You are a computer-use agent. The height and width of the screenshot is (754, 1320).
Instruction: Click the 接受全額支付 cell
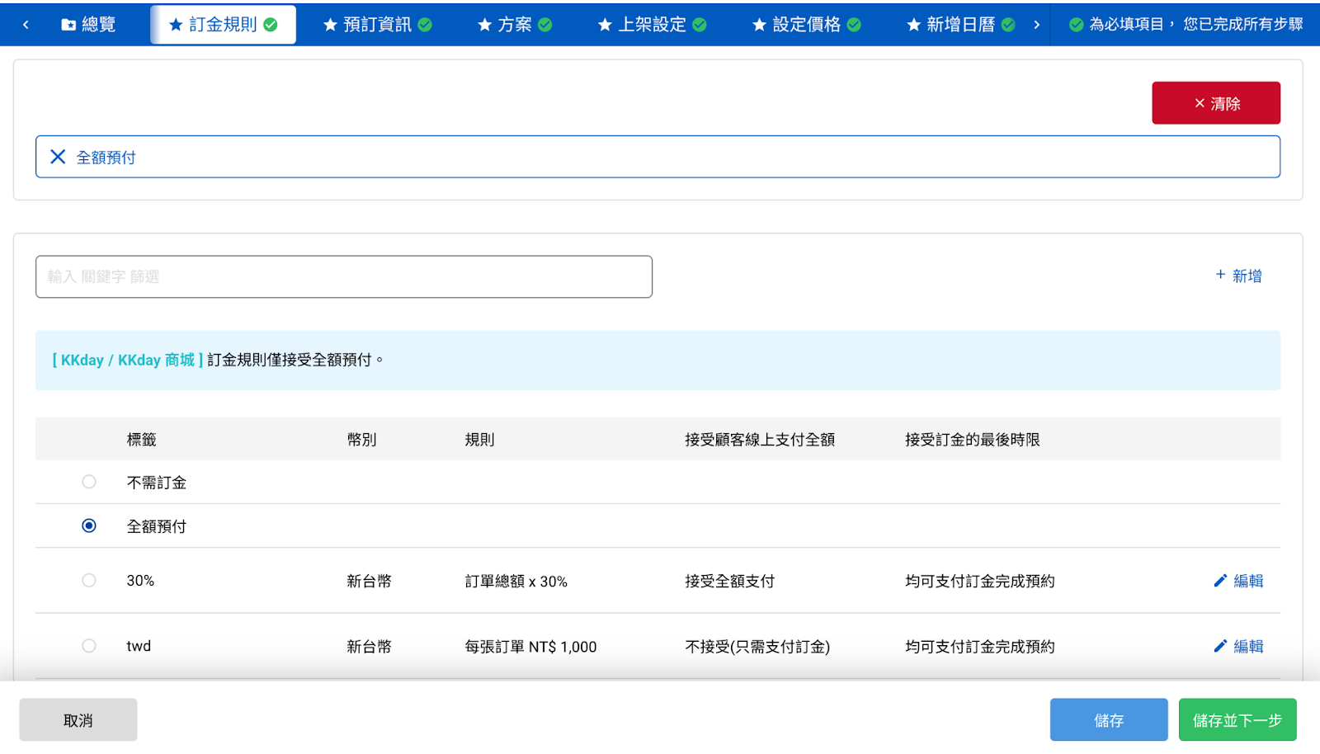(730, 582)
